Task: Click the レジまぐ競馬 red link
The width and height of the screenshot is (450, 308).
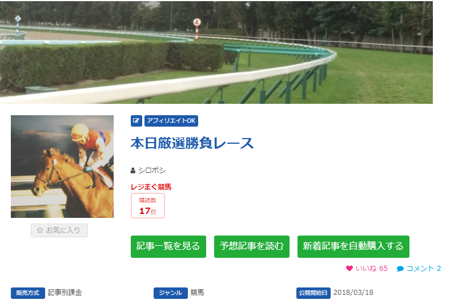Action: coord(151,187)
